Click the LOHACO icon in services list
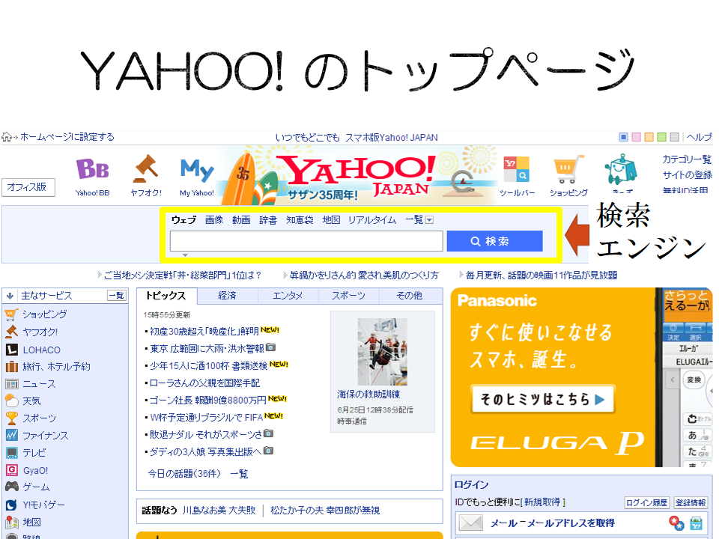This screenshot has height=539, width=719. [x=11, y=350]
